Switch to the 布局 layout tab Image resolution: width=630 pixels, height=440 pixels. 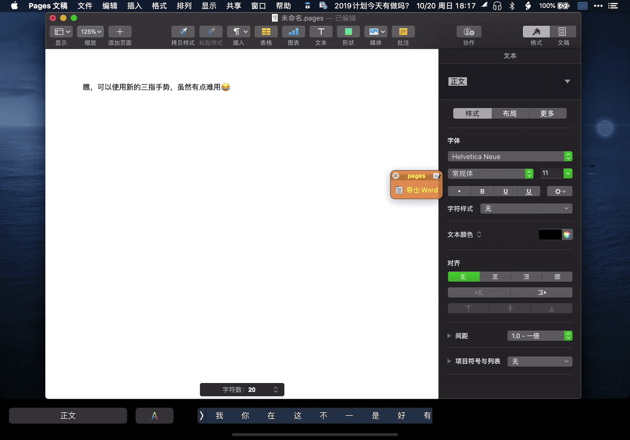coord(510,113)
